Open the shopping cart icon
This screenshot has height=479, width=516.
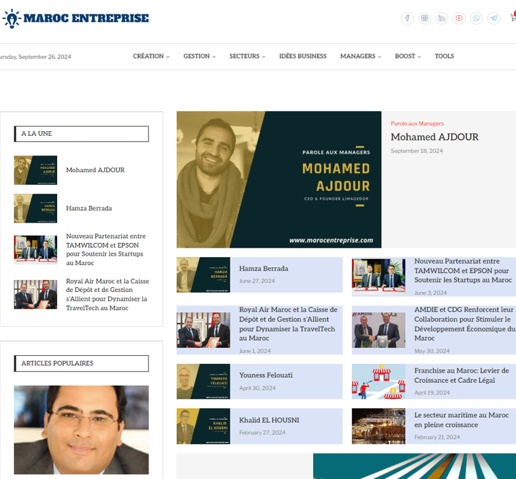click(x=513, y=17)
